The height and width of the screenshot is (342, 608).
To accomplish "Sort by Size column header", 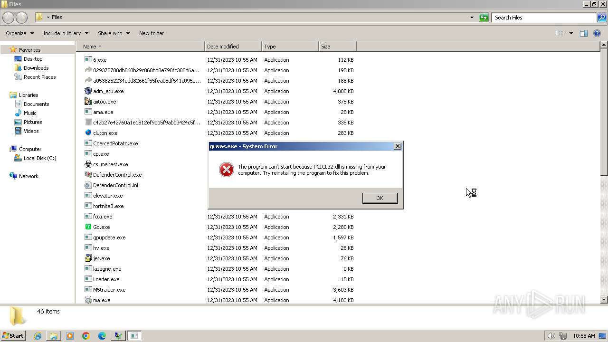I will tap(338, 47).
